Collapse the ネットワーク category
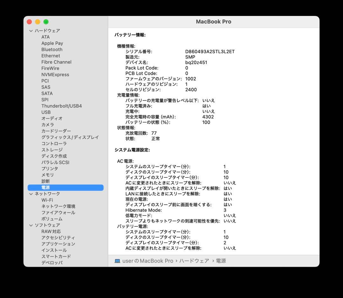 [31, 193]
